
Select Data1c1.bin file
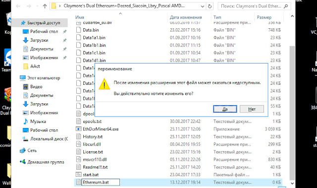click(94, 53)
